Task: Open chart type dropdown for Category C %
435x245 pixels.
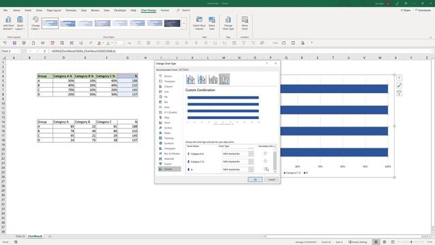Action: coord(251,161)
